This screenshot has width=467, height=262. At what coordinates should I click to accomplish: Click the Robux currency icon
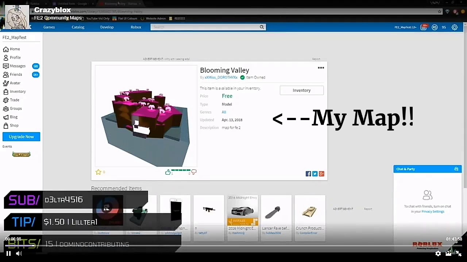coord(435,27)
